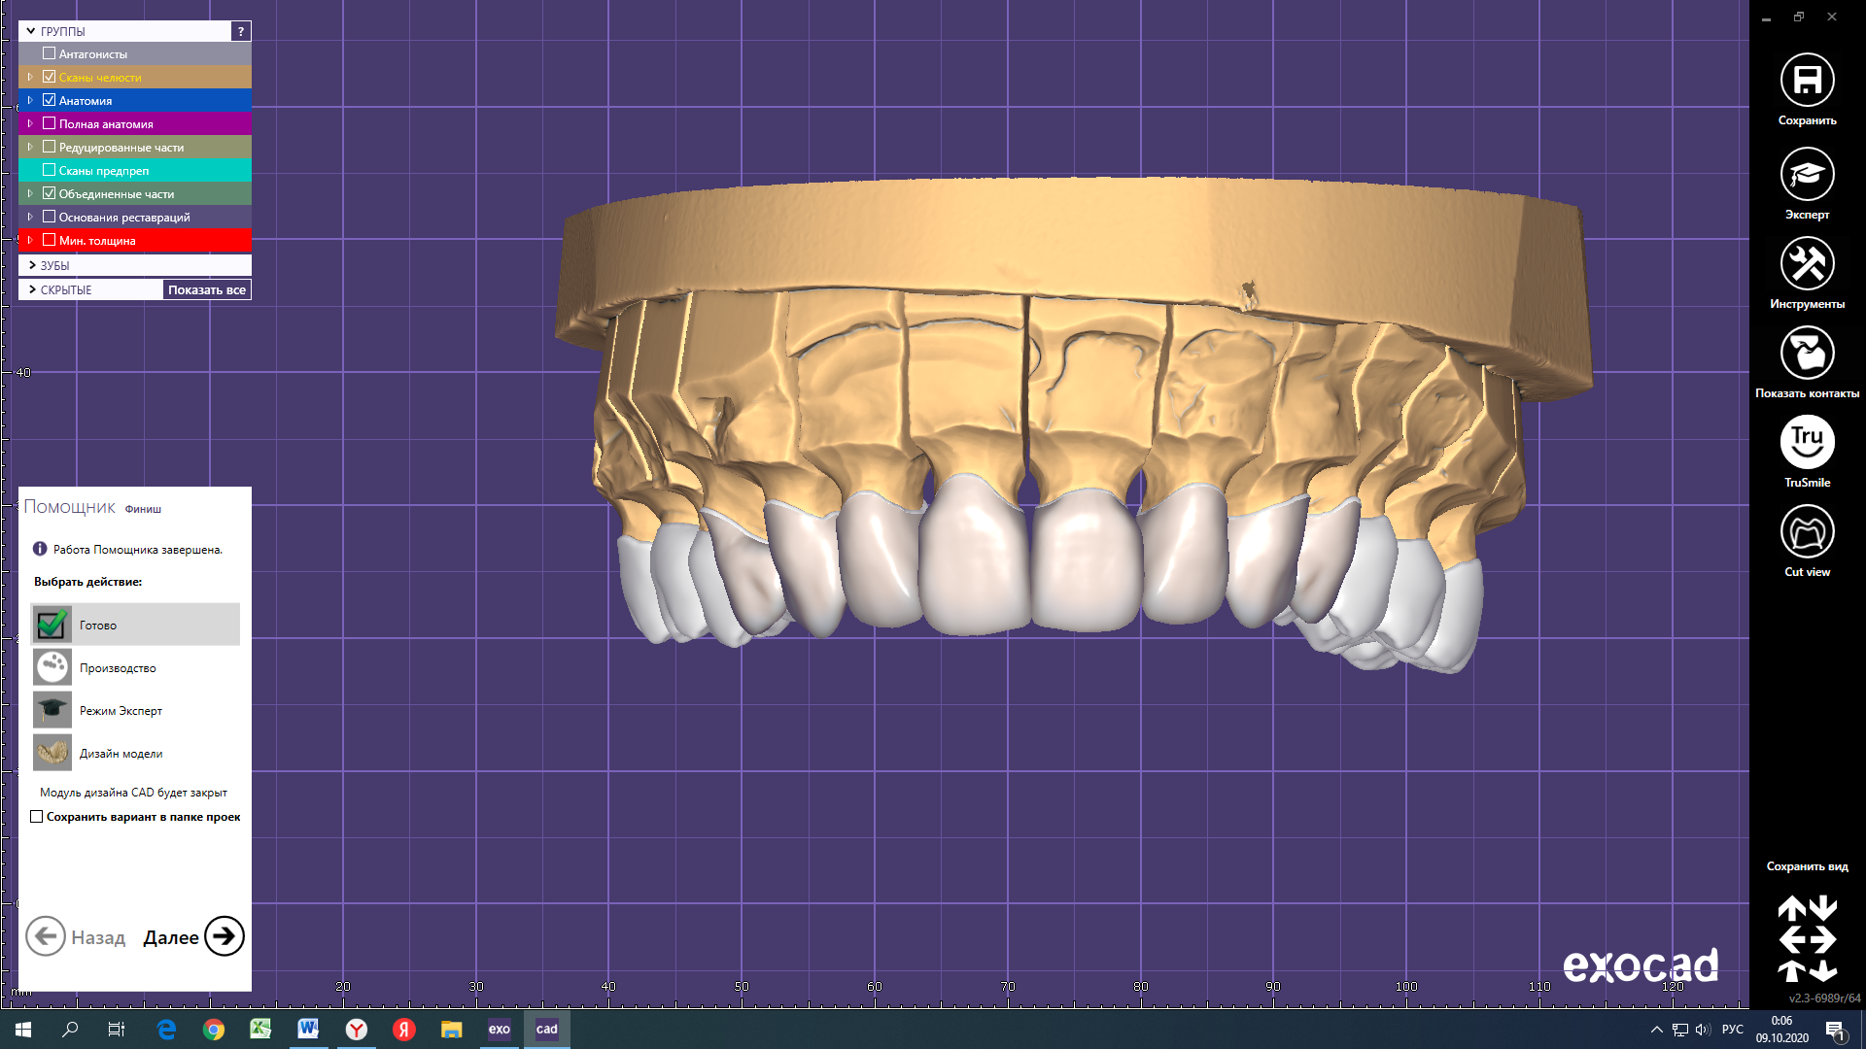Open the Инструменты tools icon

pyautogui.click(x=1807, y=264)
